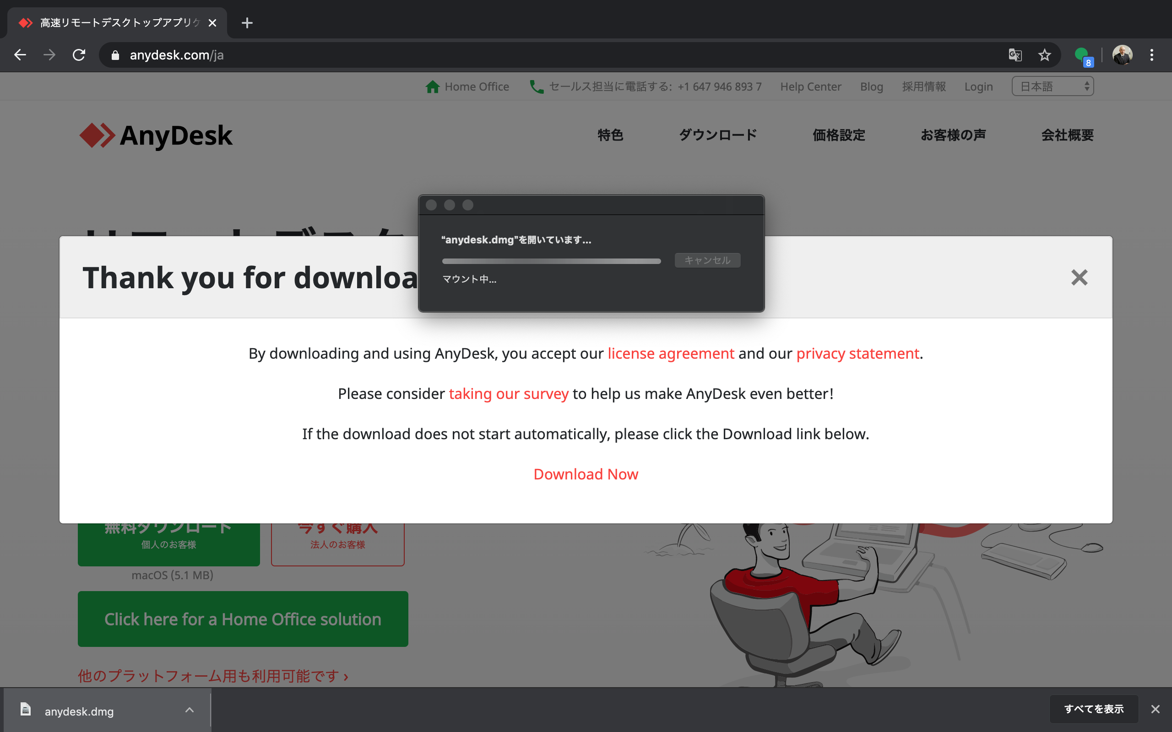Open the Login link

point(978,86)
